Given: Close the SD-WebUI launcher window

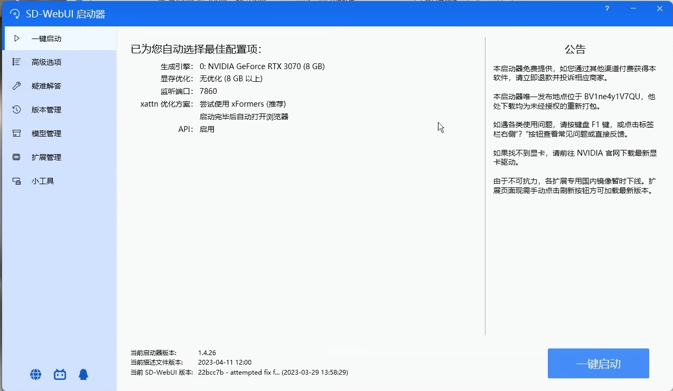Looking at the screenshot, I should coord(660,9).
